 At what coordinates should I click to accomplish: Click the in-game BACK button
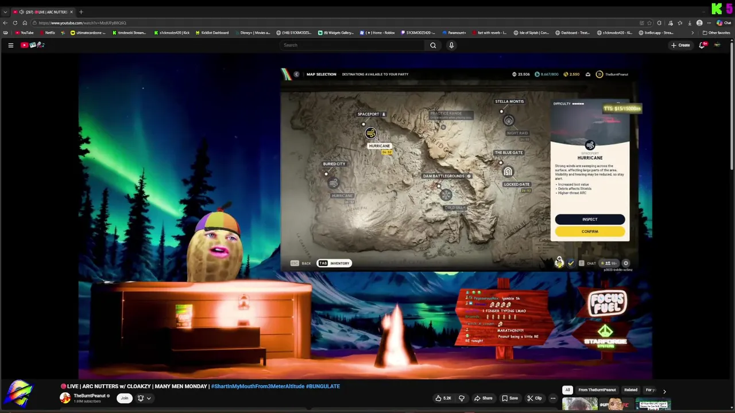pos(301,263)
